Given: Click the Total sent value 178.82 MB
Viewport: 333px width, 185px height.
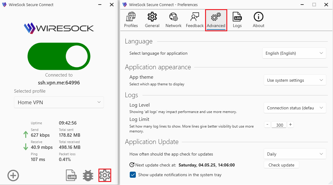Looking at the screenshot, I should [x=70, y=135].
